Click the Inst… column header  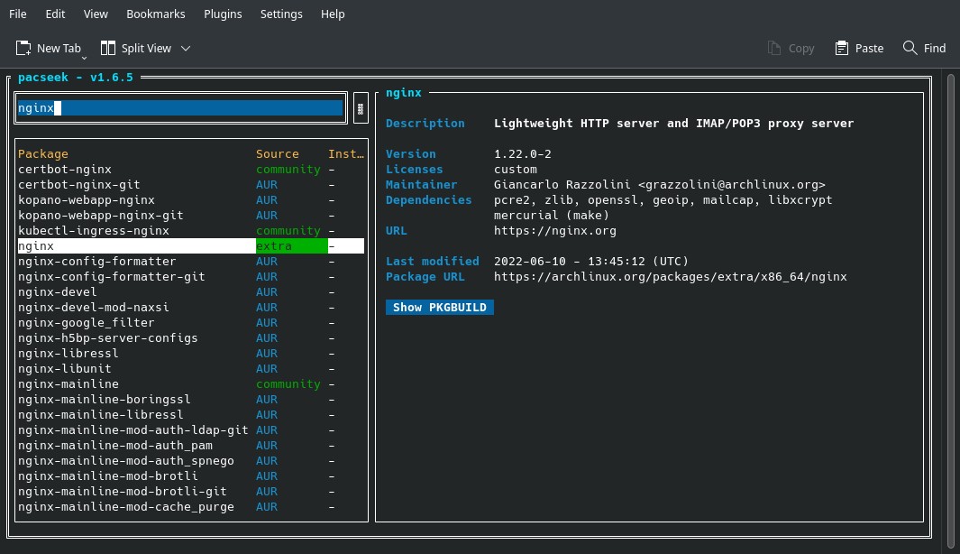(346, 153)
